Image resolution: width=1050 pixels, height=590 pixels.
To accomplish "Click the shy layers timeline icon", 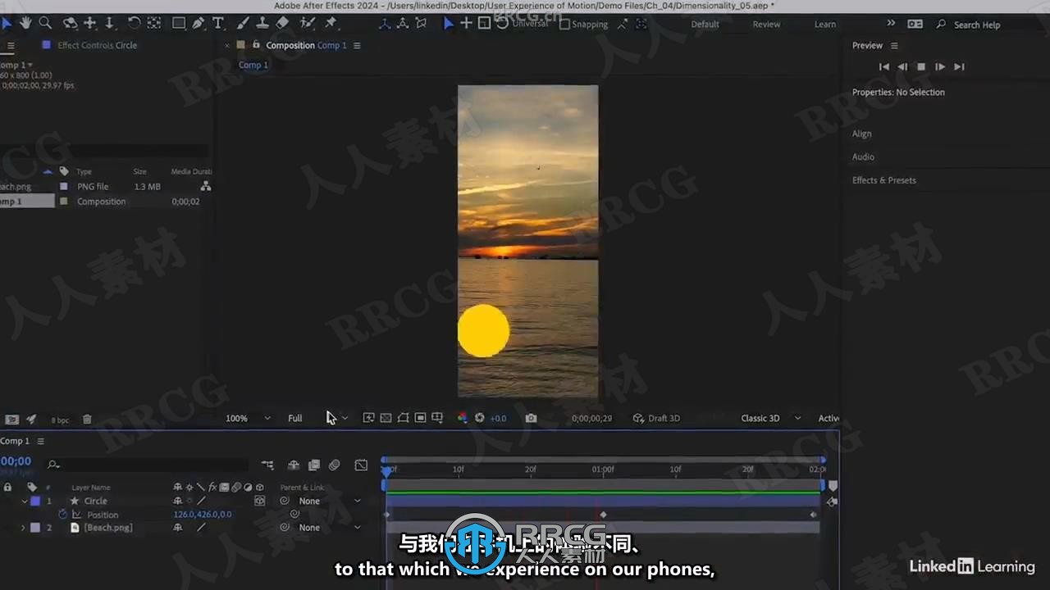I will click(293, 465).
